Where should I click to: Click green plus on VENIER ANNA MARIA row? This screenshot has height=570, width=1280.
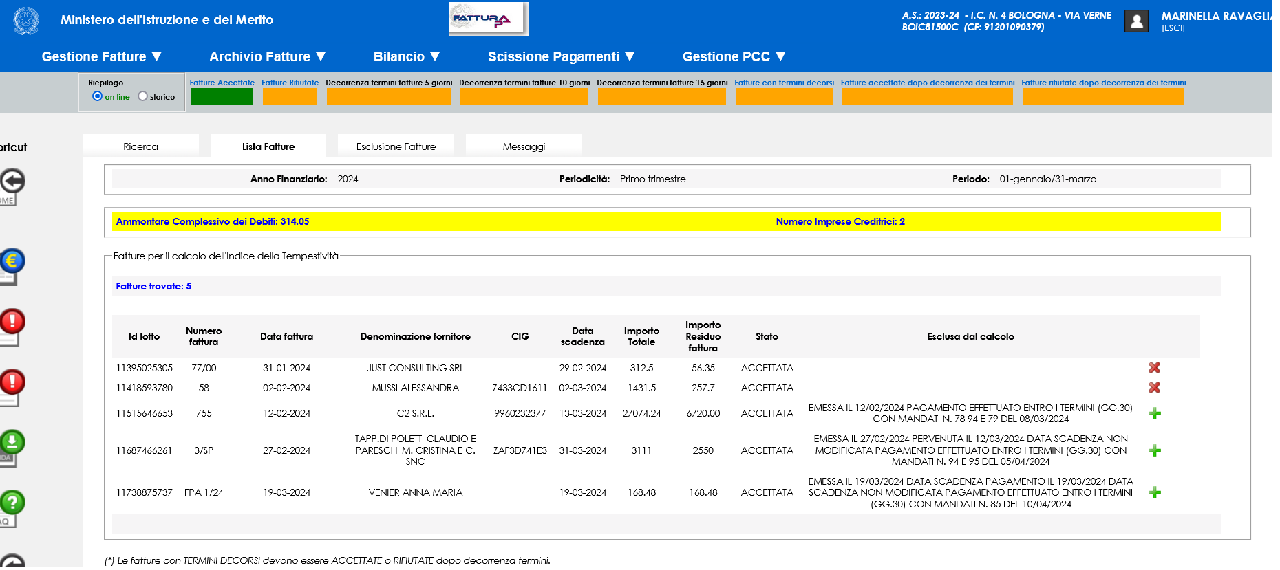[x=1155, y=492]
